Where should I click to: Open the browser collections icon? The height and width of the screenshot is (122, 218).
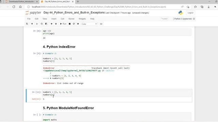[x=202, y=7]
